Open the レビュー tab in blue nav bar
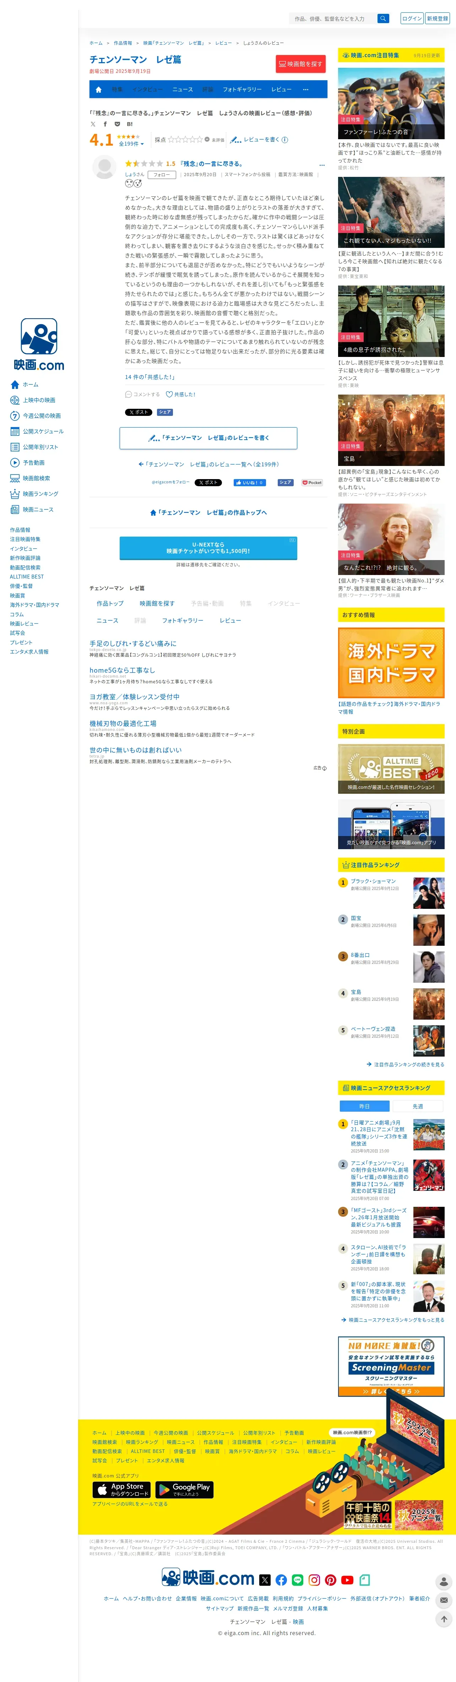456x1682 pixels. click(x=282, y=89)
